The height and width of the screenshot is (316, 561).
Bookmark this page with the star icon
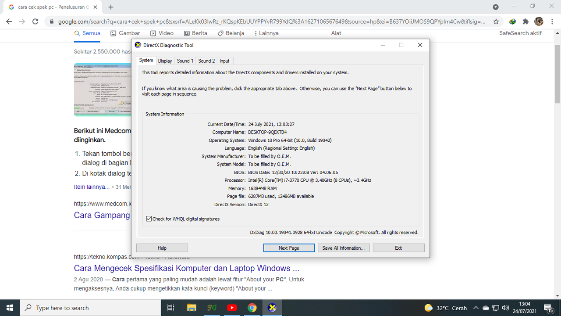coord(496,22)
